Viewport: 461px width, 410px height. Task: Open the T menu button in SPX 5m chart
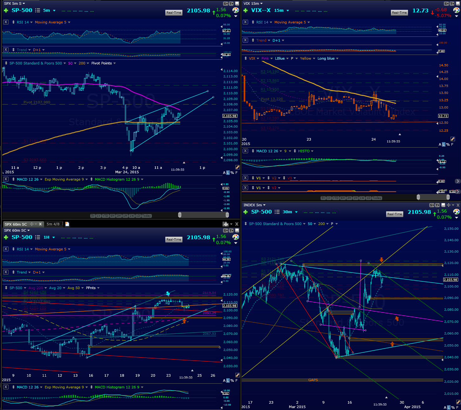(231, 3)
